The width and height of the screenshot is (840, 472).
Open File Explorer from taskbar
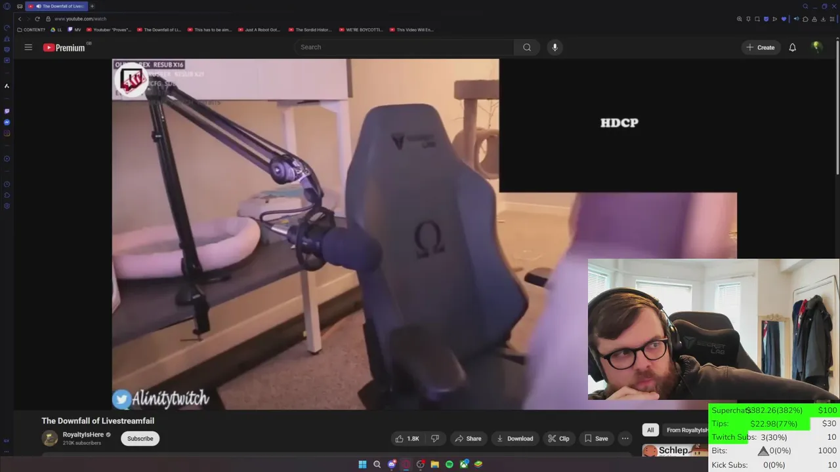[x=434, y=464]
